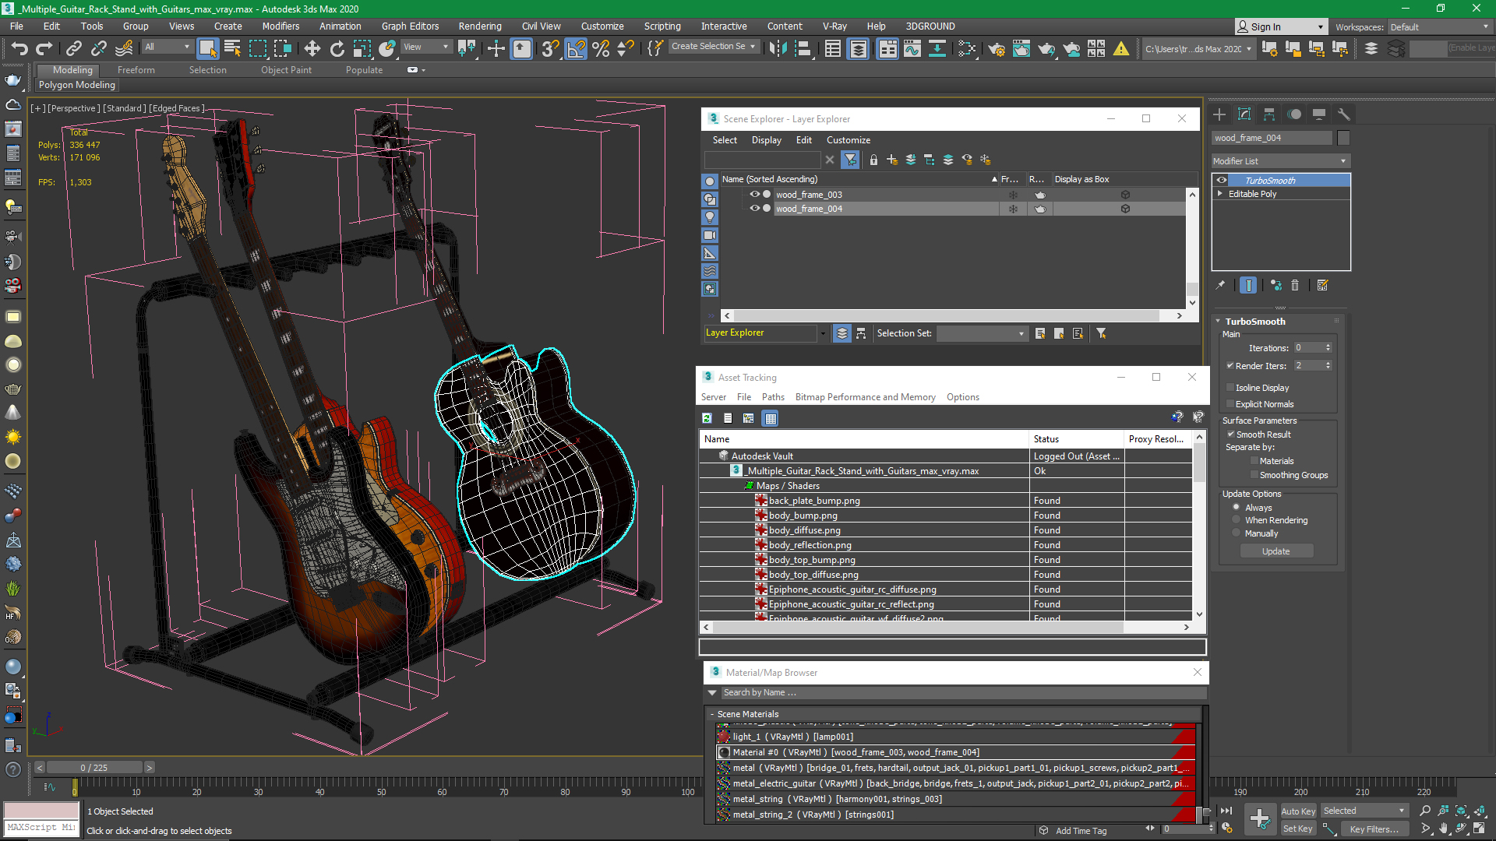The image size is (1496, 841).
Task: Open the Create Selection Set dropdown
Action: click(714, 47)
